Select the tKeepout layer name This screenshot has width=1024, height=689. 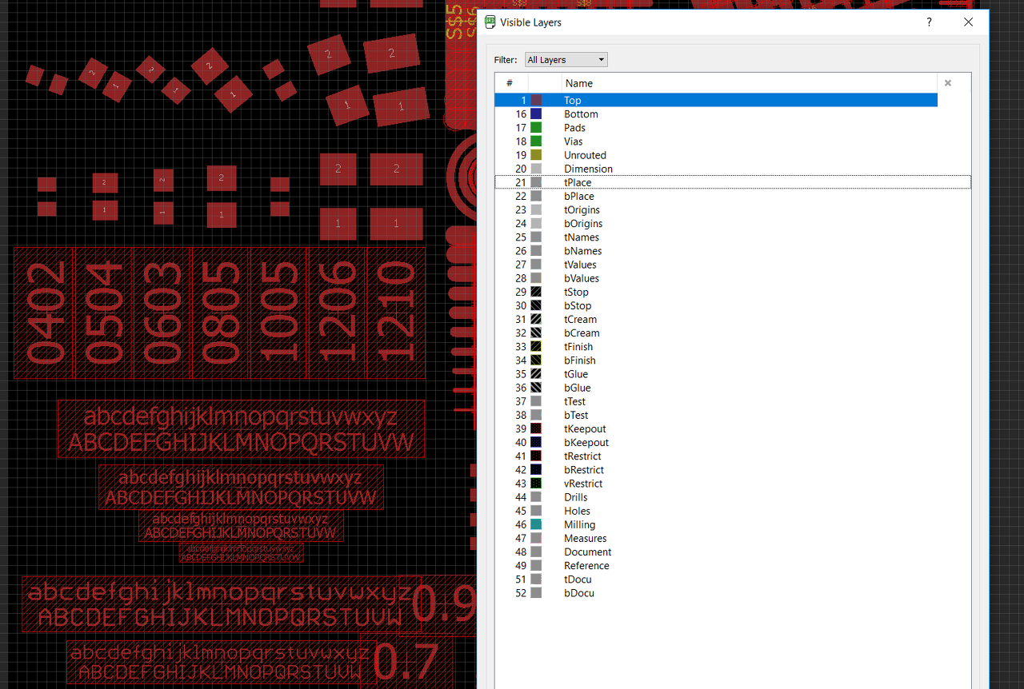tap(585, 428)
